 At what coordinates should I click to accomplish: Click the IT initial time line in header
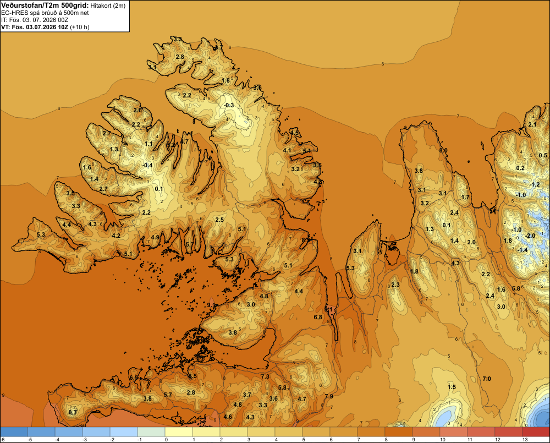pos(35,20)
